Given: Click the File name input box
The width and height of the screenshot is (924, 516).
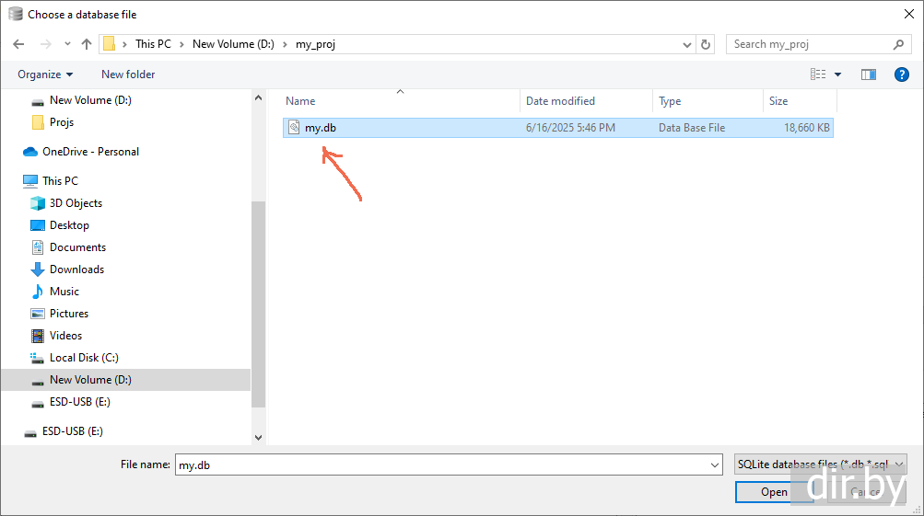Looking at the screenshot, I should coord(442,464).
